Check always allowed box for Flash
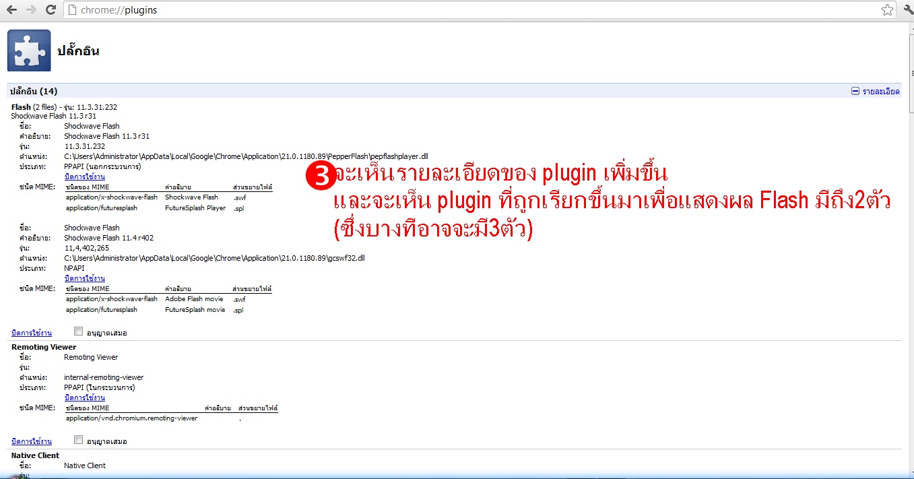The image size is (914, 479). click(79, 331)
